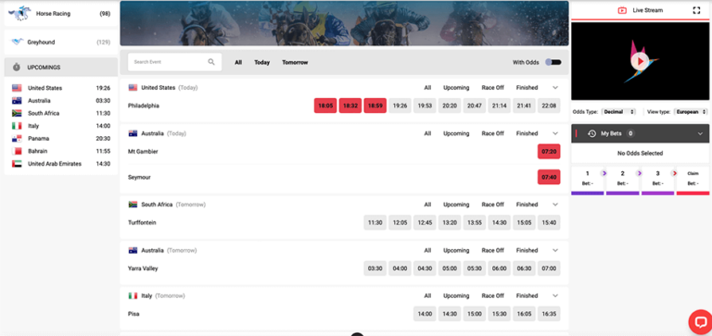Screen dimensions: 712x336
Task: Click the purple arrow after bet slot 2
Action: point(639,173)
